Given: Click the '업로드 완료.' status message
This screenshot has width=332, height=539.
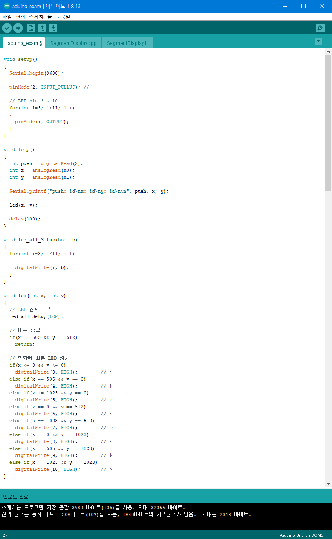Looking at the screenshot, I should (16, 497).
